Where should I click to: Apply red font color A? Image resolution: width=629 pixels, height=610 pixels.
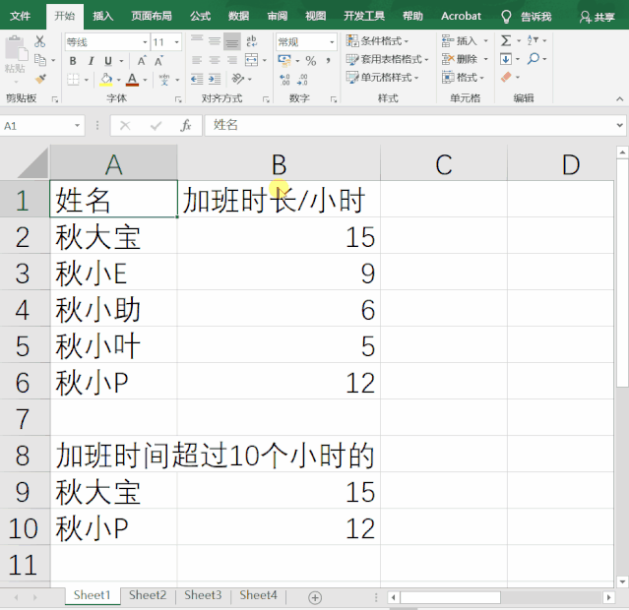point(132,79)
